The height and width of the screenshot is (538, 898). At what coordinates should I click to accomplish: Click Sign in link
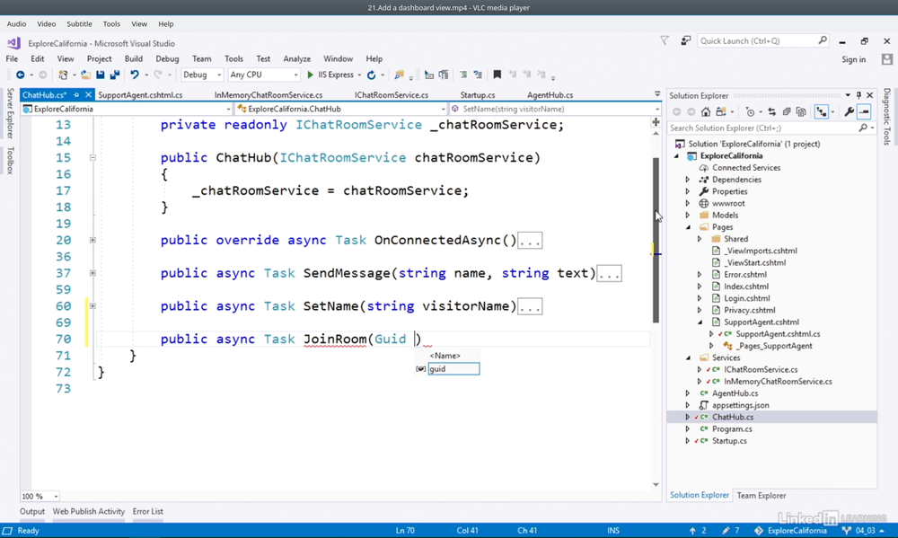pos(853,59)
